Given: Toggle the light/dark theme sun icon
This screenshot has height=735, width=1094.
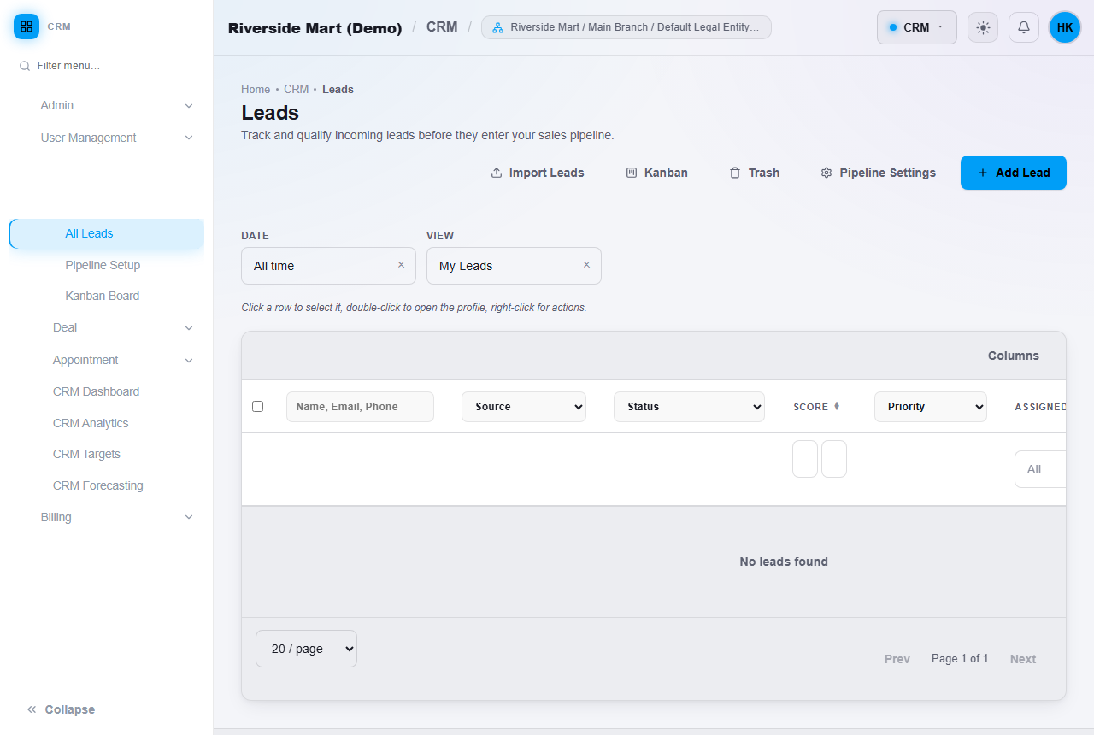Looking at the screenshot, I should pyautogui.click(x=983, y=27).
